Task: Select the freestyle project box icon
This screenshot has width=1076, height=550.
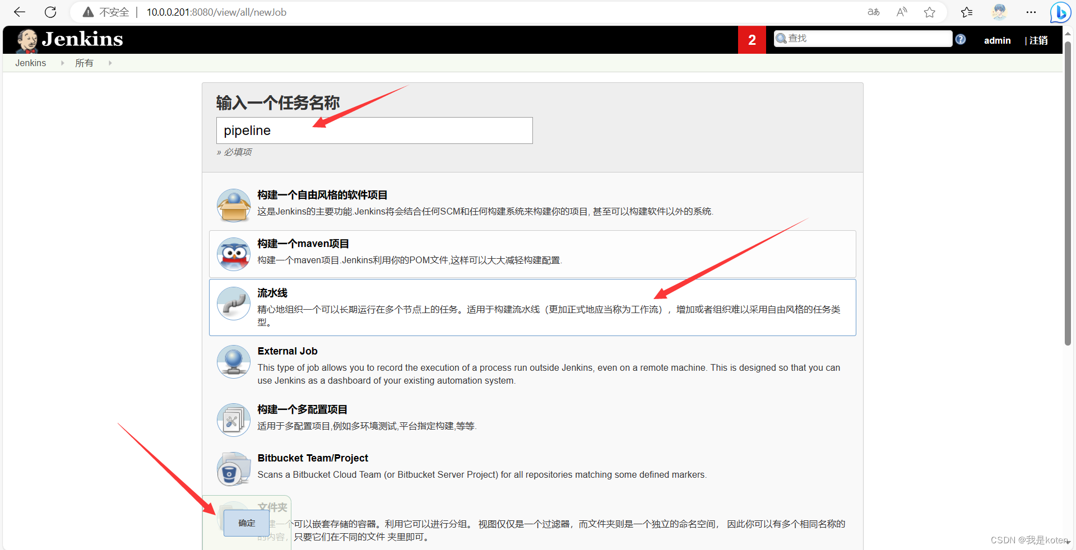Action: pos(234,205)
